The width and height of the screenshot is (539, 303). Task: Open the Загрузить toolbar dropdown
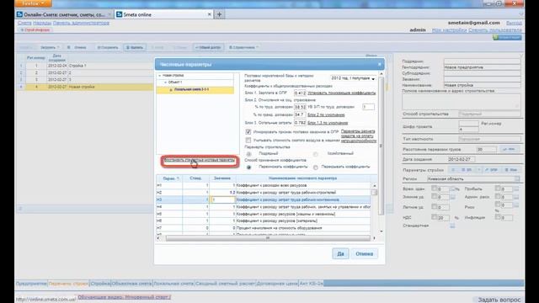[50, 47]
